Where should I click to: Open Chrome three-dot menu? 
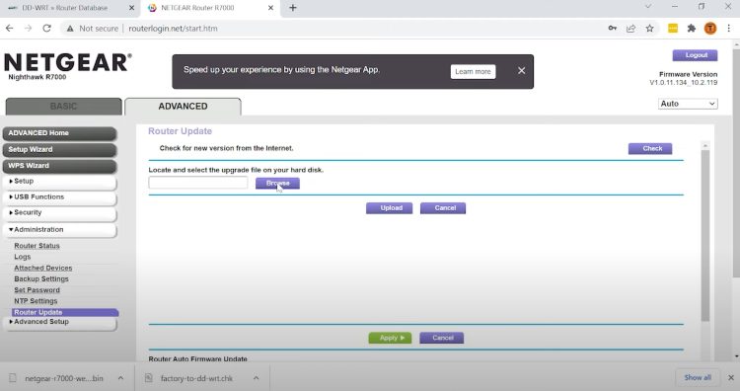[x=729, y=29]
